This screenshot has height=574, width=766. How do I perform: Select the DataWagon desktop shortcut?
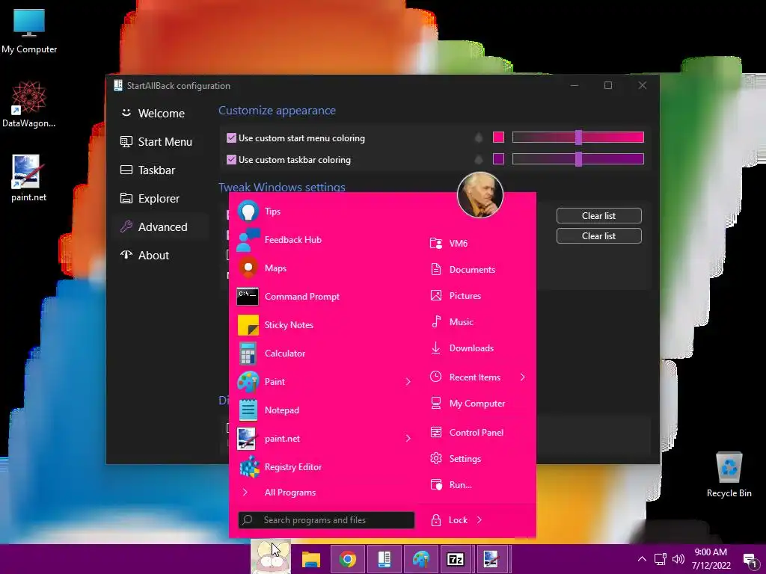point(29,104)
